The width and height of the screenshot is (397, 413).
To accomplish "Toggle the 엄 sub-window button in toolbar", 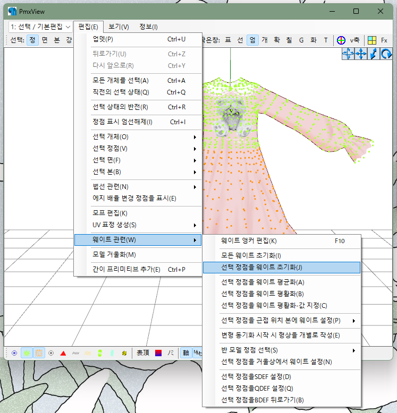I will click(x=252, y=40).
